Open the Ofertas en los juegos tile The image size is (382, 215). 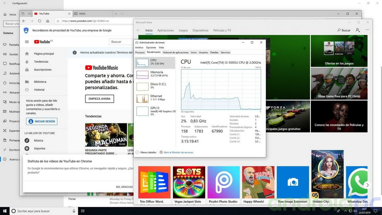[339, 51]
